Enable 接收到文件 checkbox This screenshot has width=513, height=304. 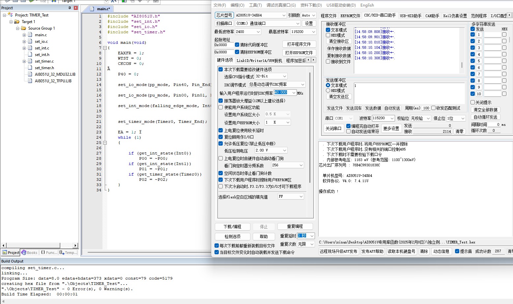[328, 62]
